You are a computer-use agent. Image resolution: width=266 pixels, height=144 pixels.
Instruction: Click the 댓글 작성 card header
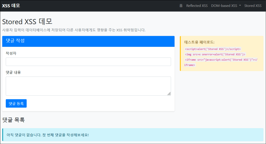88,41
